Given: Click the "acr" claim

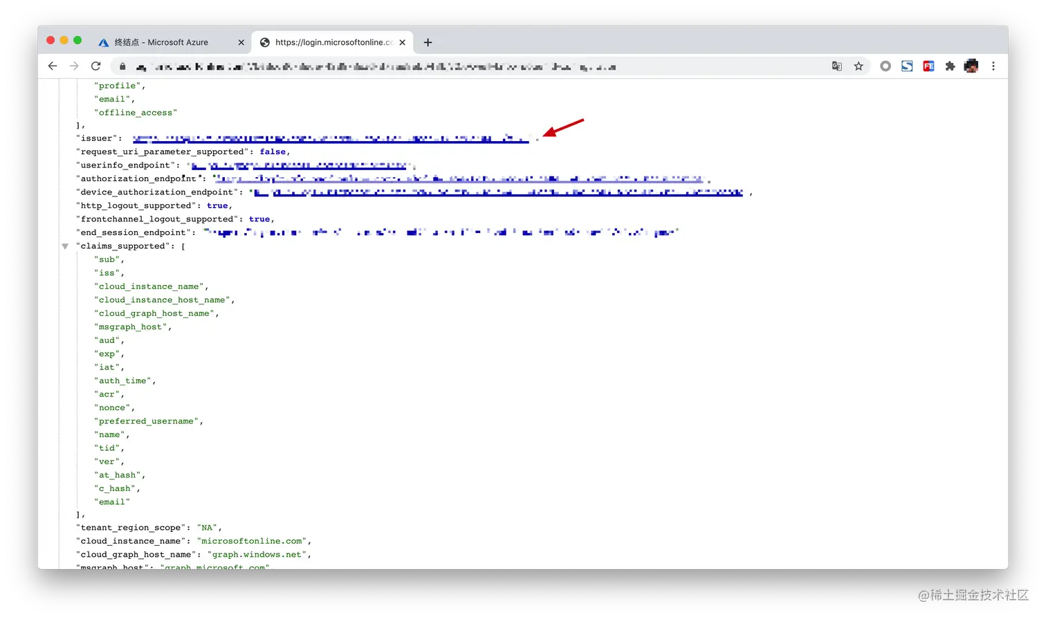Looking at the screenshot, I should pos(107,394).
